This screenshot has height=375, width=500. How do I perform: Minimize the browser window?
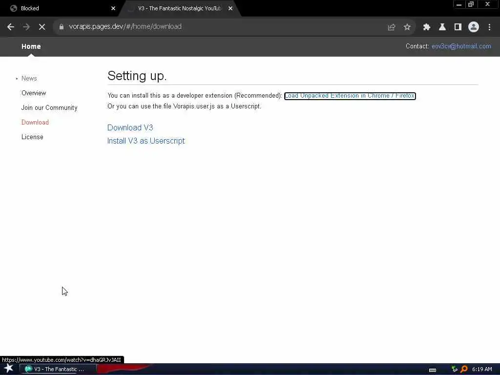[459, 4]
